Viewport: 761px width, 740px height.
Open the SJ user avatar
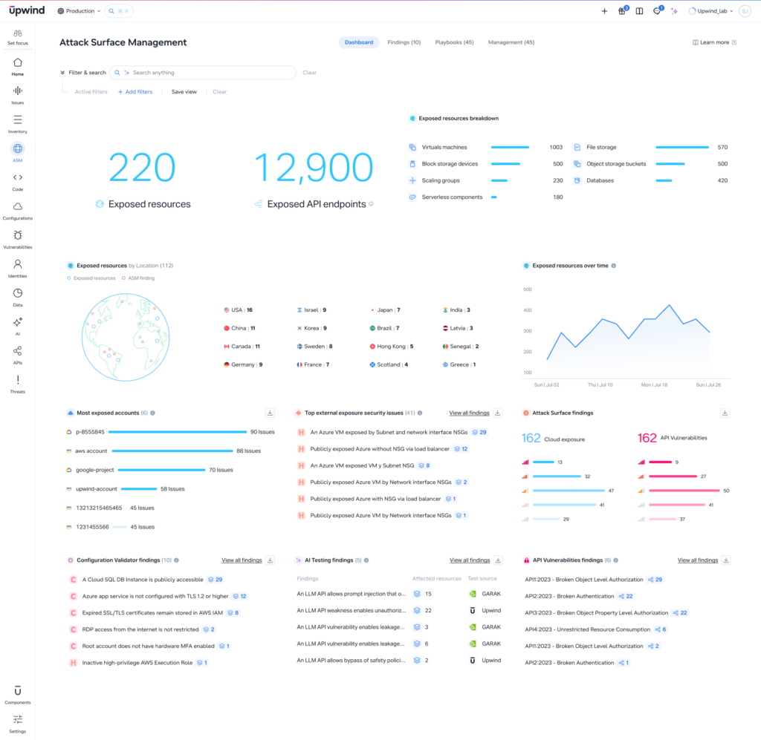(x=745, y=11)
